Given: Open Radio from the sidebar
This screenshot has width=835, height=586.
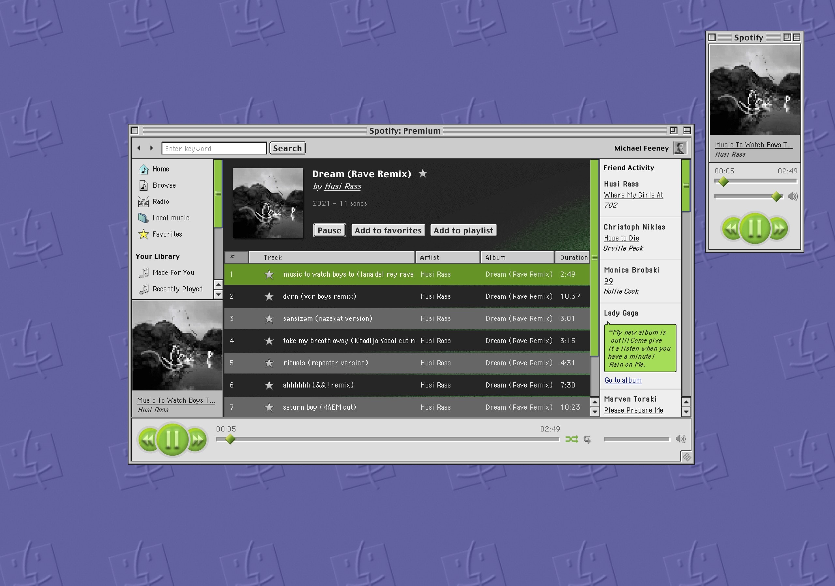Looking at the screenshot, I should click(x=160, y=202).
